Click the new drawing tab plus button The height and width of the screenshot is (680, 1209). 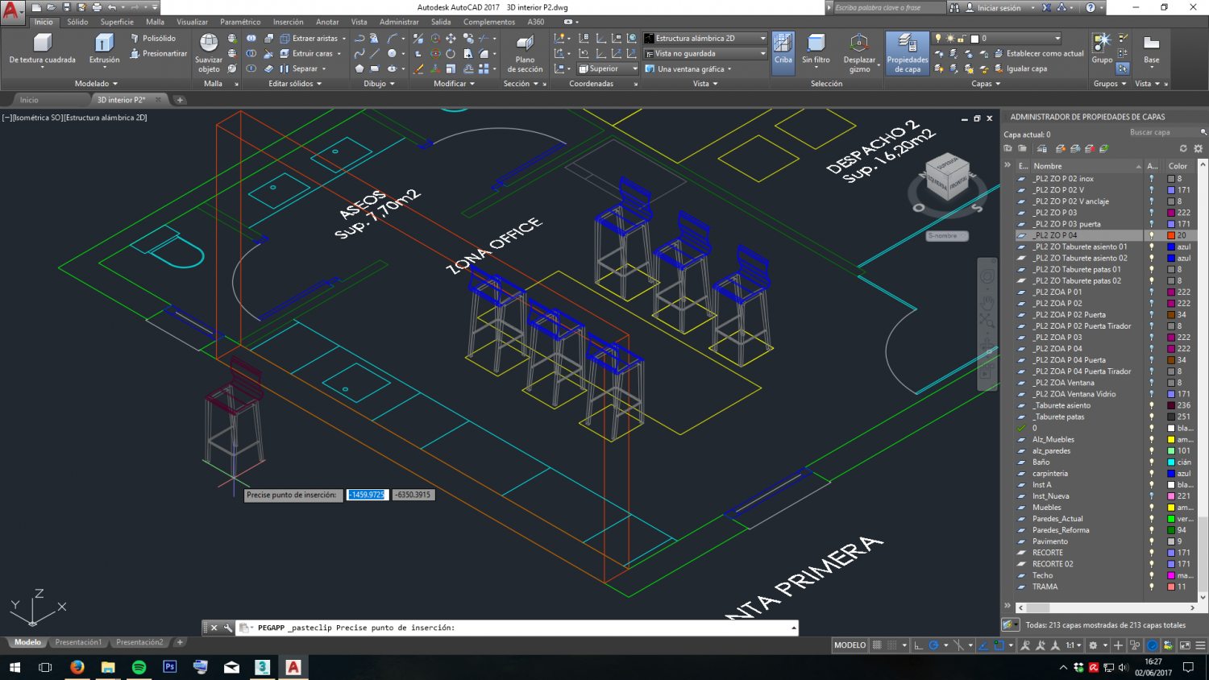(180, 100)
